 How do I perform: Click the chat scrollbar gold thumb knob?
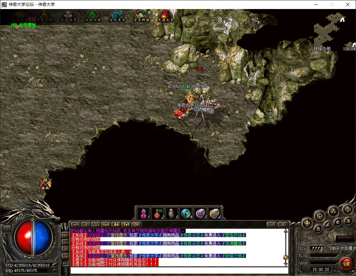point(286,257)
